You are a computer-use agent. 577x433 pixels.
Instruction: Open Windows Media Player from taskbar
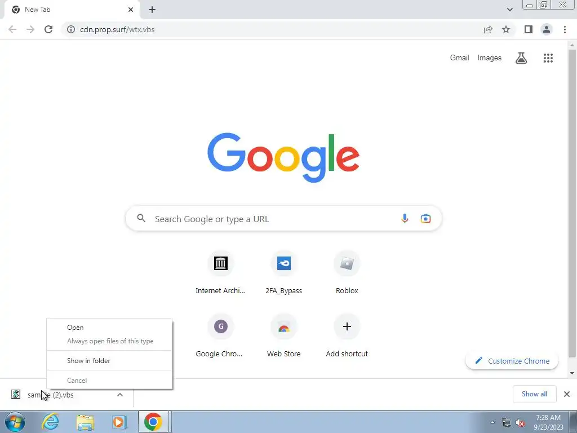[x=119, y=422]
